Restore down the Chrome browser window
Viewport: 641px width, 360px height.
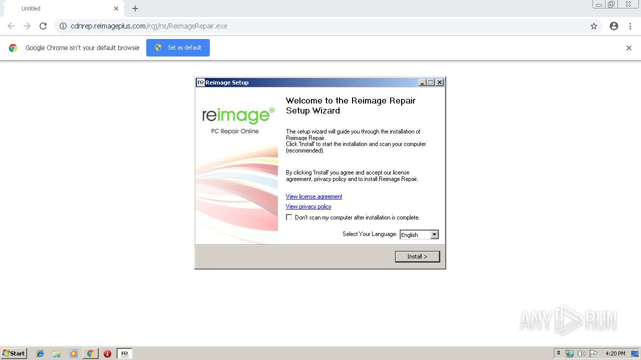pyautogui.click(x=611, y=4)
